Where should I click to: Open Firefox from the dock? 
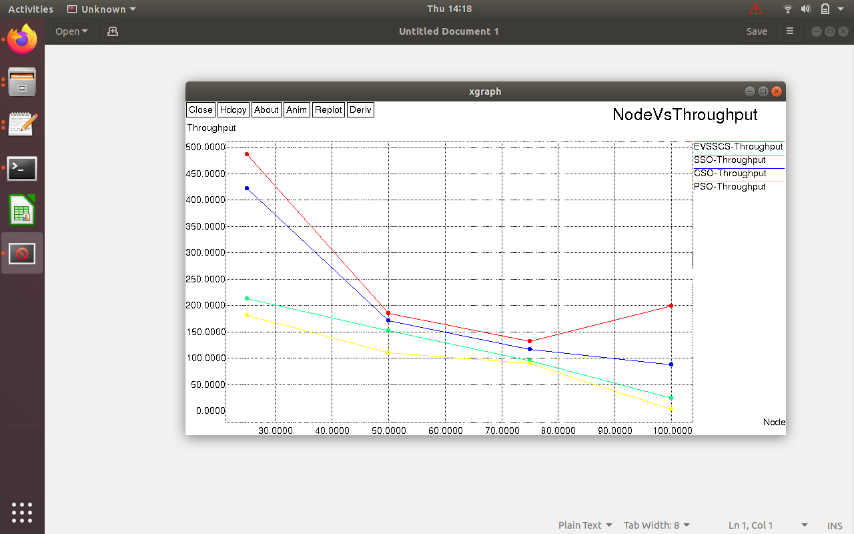click(22, 39)
